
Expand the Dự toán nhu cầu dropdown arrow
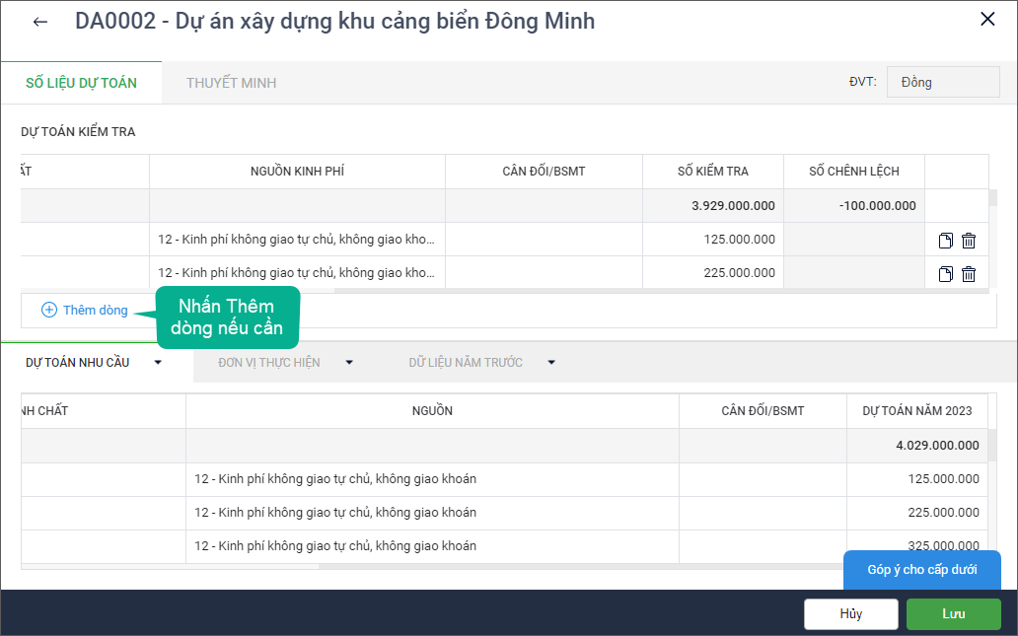point(158,363)
